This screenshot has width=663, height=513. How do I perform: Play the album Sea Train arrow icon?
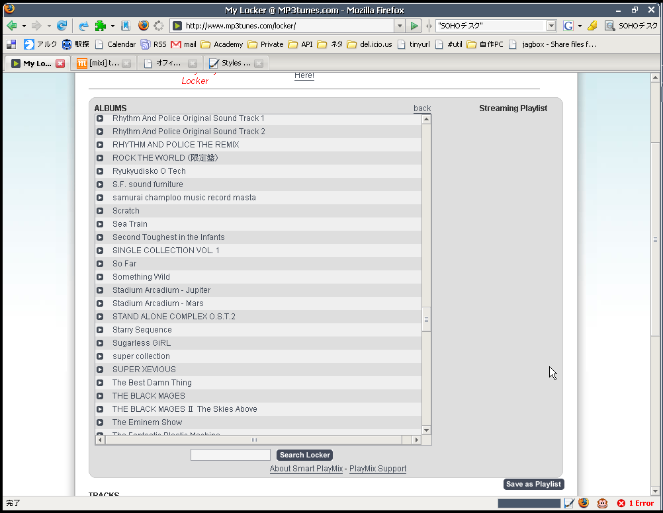pyautogui.click(x=100, y=224)
